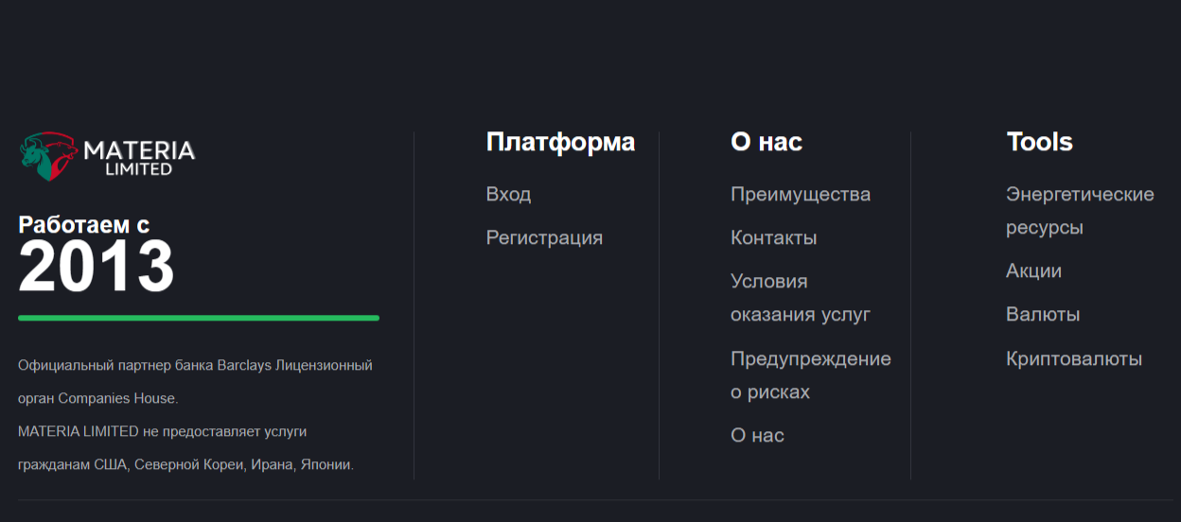Click the Materia Limited bull logo icon
Image resolution: width=1181 pixels, height=522 pixels.
48,156
